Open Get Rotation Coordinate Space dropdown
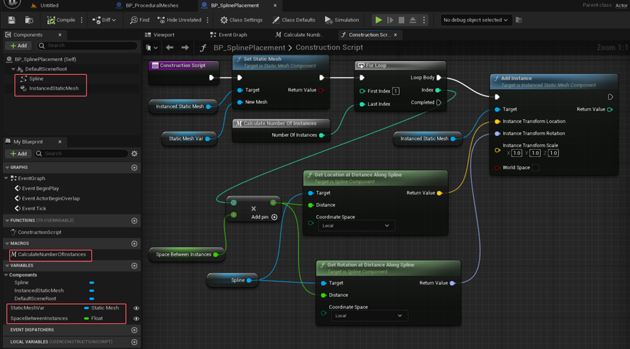 [369, 316]
